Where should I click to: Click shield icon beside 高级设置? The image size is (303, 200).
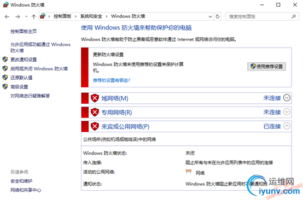point(5,86)
